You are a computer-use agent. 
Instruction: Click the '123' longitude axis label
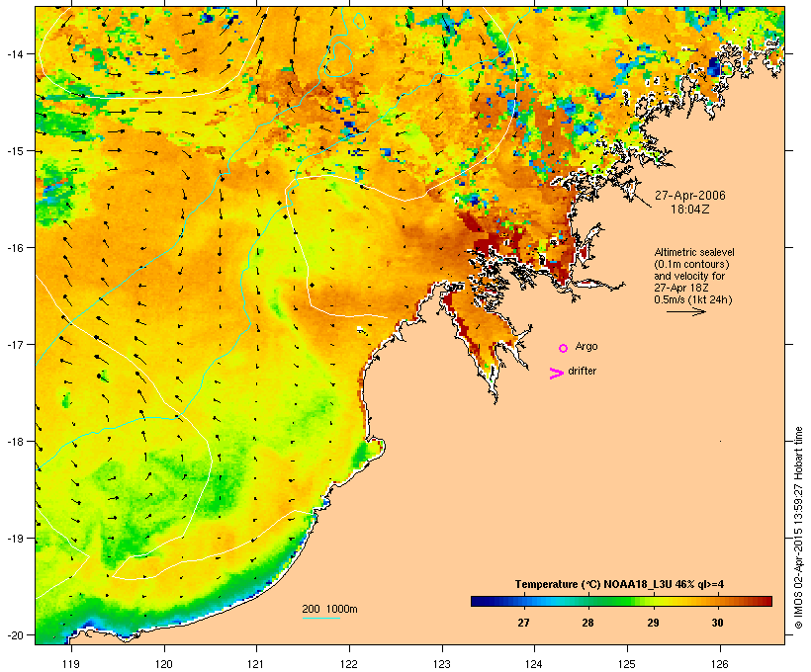442,664
